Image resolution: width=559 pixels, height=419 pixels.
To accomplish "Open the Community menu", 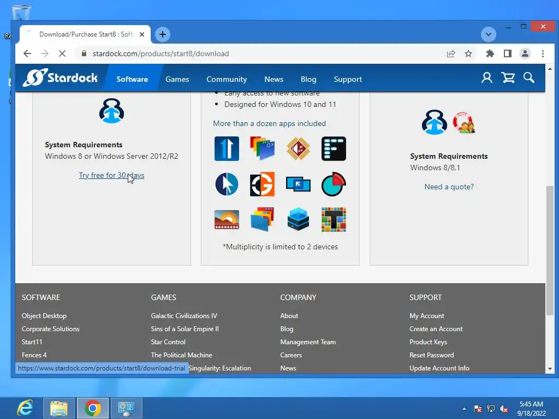I will click(x=227, y=79).
